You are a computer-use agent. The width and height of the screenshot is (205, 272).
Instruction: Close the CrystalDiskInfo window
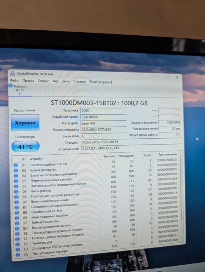click(177, 77)
